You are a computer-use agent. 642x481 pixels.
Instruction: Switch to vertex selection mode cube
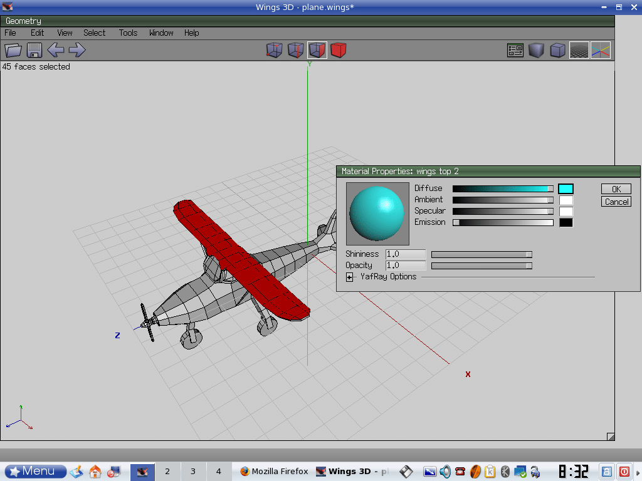[274, 50]
